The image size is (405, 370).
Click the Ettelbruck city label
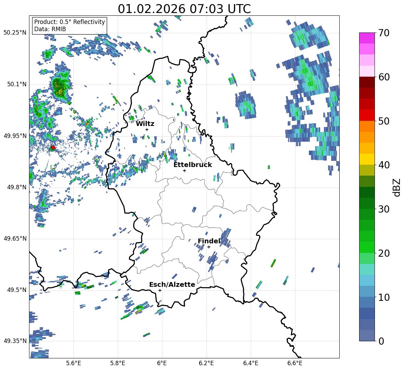[x=193, y=165]
